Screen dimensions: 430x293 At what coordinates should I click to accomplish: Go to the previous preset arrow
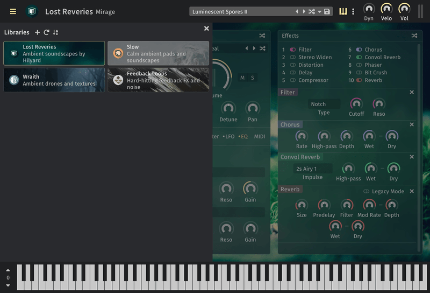click(297, 12)
